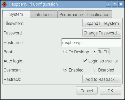Viewport: 125px width, 100px height.
Task: Confirm settings with the OK button
Action: (x=110, y=90)
